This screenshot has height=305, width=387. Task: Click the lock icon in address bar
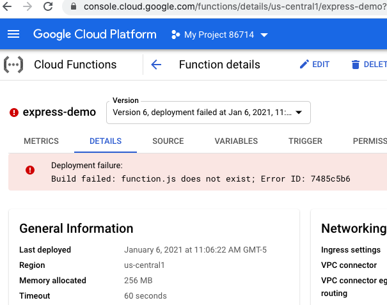pyautogui.click(x=72, y=8)
